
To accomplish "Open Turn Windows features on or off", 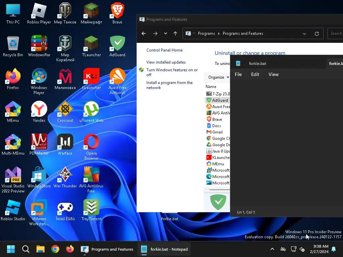I will pos(172,72).
